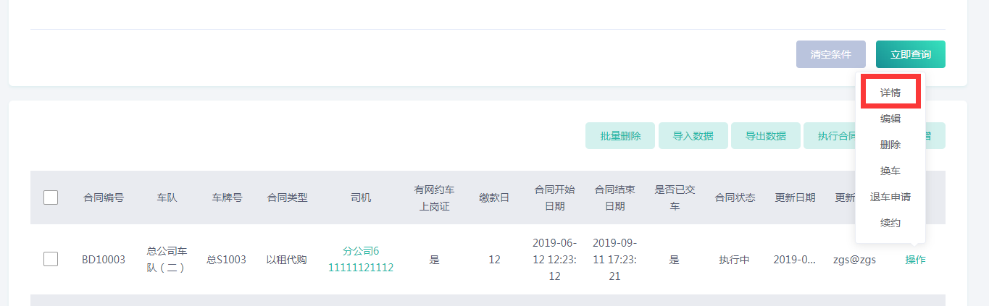Pick 换车 in the dropdown menu

pyautogui.click(x=890, y=171)
